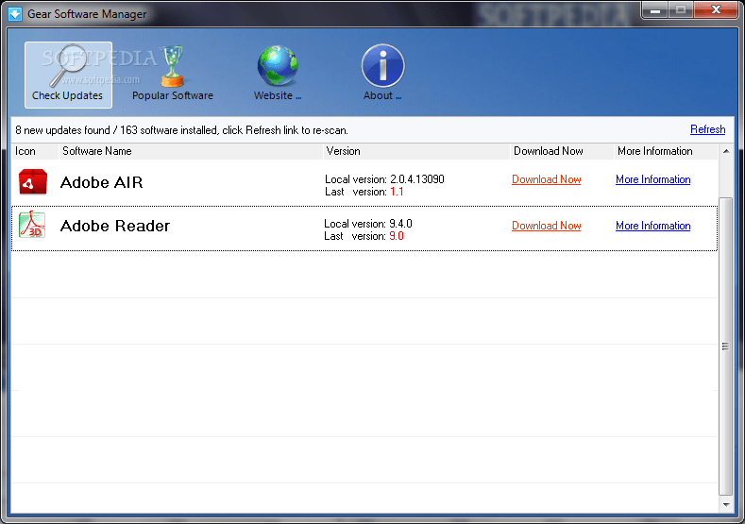Click Download Now for Adobe AIR

click(x=546, y=179)
